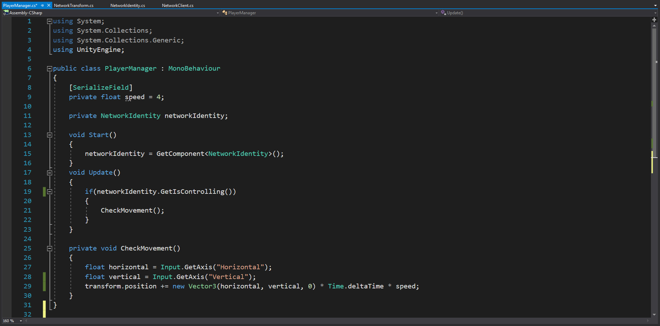This screenshot has width=660, height=326.
Task: Click the horizontal scrollbar right arrow
Action: [648, 321]
